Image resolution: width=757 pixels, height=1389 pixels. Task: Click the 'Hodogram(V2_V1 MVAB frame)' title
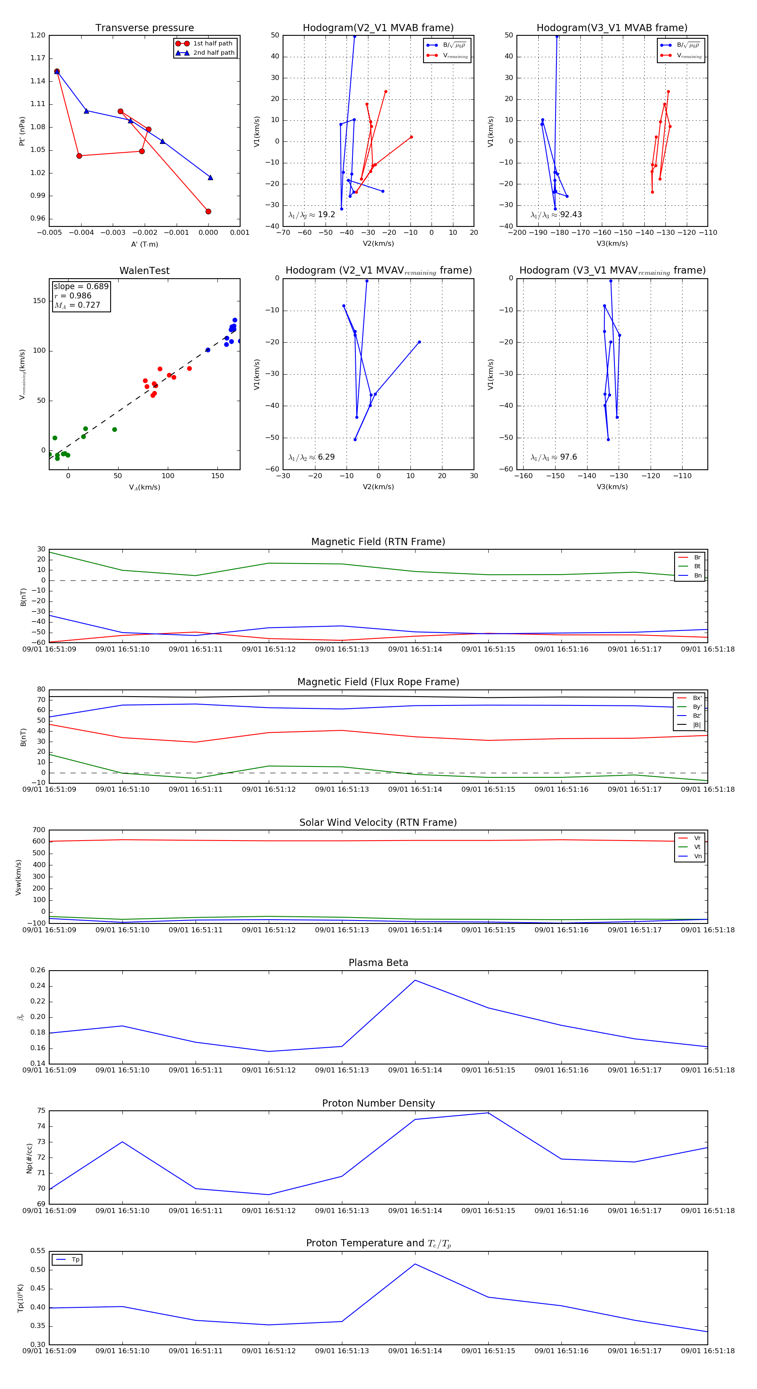pyautogui.click(x=378, y=28)
